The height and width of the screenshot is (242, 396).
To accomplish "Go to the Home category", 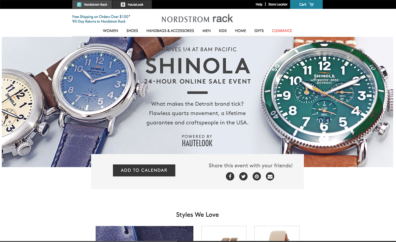I will [x=241, y=31].
